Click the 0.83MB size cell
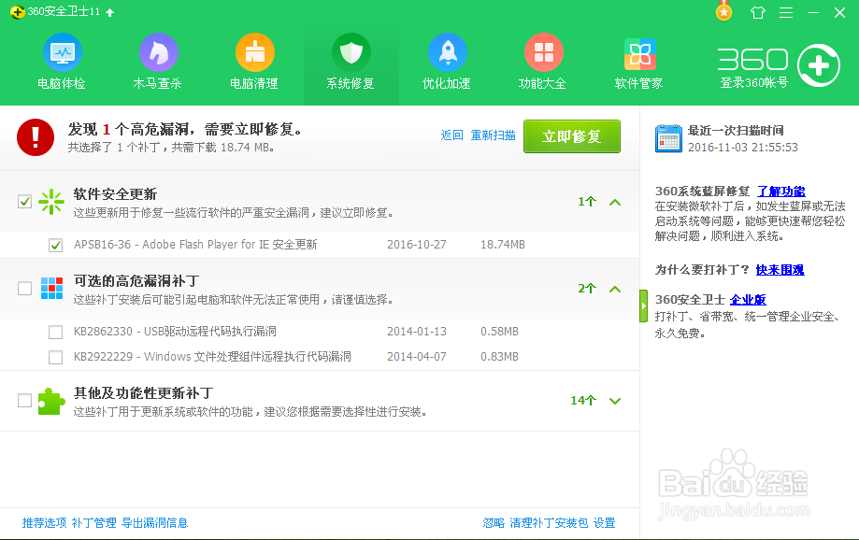This screenshot has height=540, width=859. 500,357
